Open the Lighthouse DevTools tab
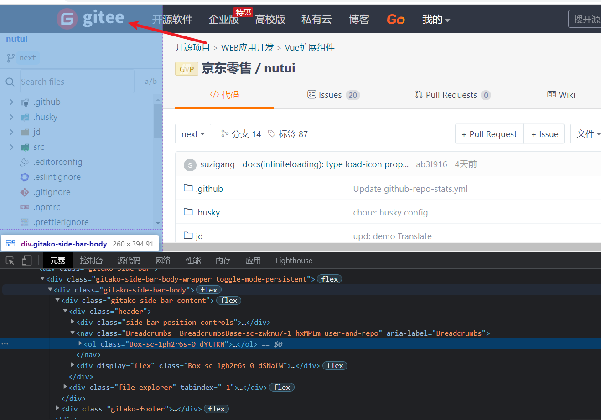 (294, 261)
